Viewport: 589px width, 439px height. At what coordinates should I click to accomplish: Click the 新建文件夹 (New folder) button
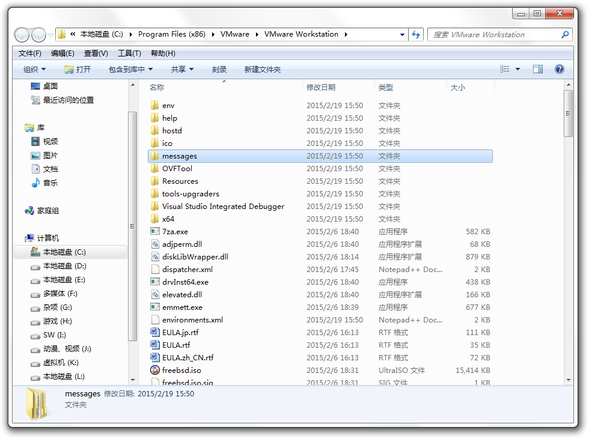262,69
